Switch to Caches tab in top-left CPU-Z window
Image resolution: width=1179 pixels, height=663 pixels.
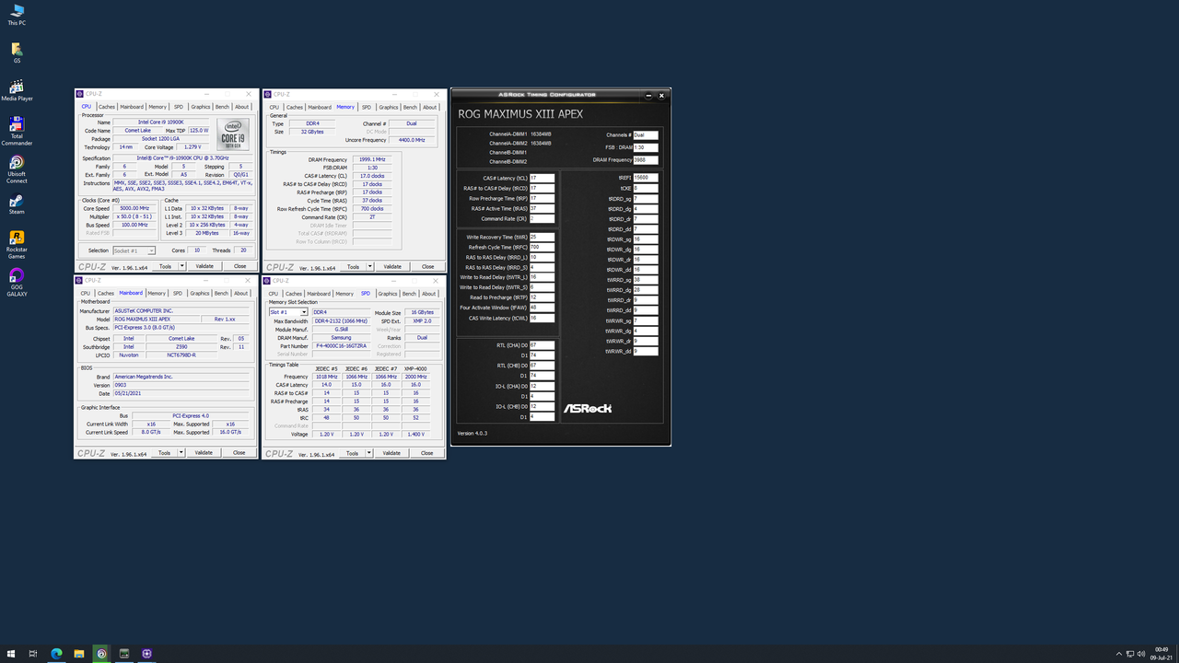tap(107, 107)
